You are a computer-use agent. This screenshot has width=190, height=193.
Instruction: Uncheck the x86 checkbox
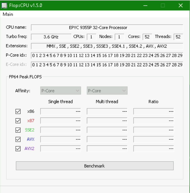[18, 111]
